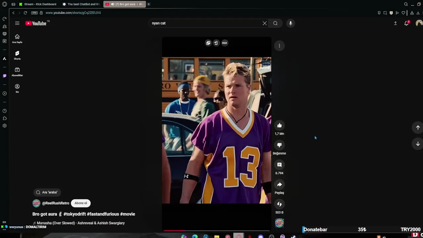Mute audio on the YouTube tab speaker icon
This screenshot has width=423, height=238.
113,4
